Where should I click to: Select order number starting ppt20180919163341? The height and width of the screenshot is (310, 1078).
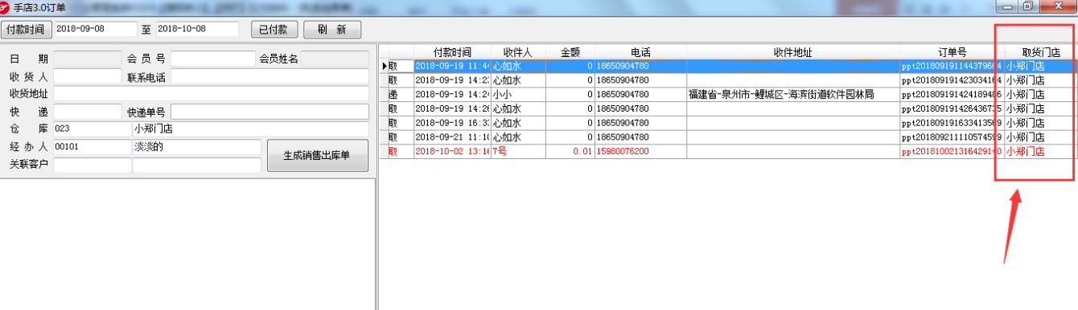(952, 123)
